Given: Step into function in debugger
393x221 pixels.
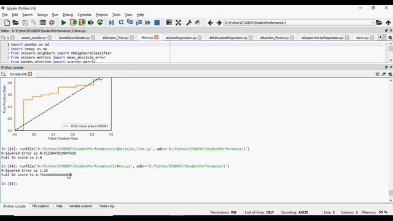Looking at the screenshot, I should coord(130,23).
